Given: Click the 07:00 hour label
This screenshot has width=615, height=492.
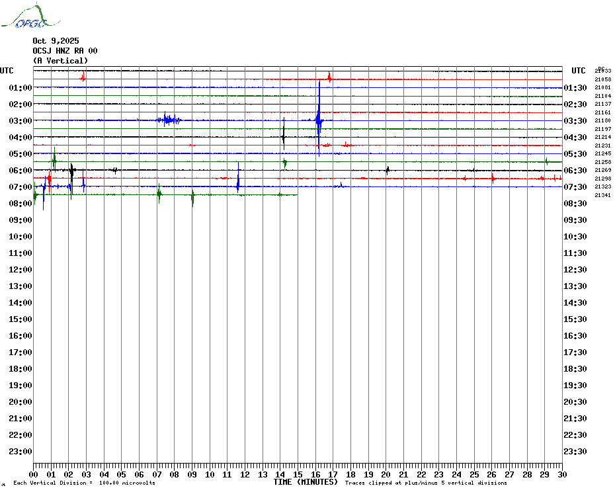Looking at the screenshot, I should (20, 186).
